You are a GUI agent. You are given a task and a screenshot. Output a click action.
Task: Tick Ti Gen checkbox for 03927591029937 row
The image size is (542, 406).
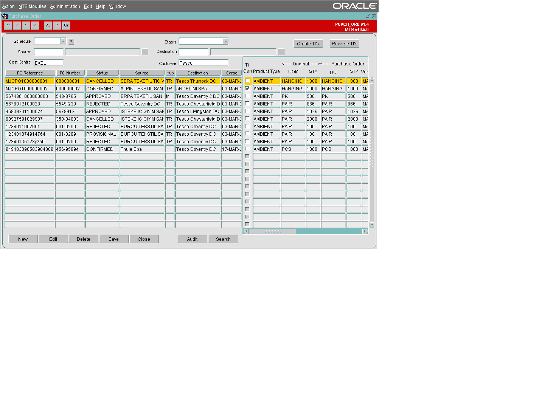(x=247, y=119)
